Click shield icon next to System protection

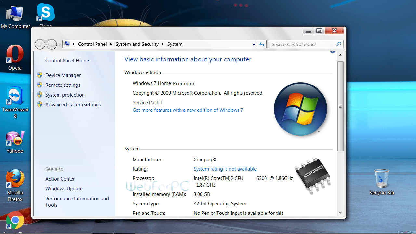tap(40, 95)
